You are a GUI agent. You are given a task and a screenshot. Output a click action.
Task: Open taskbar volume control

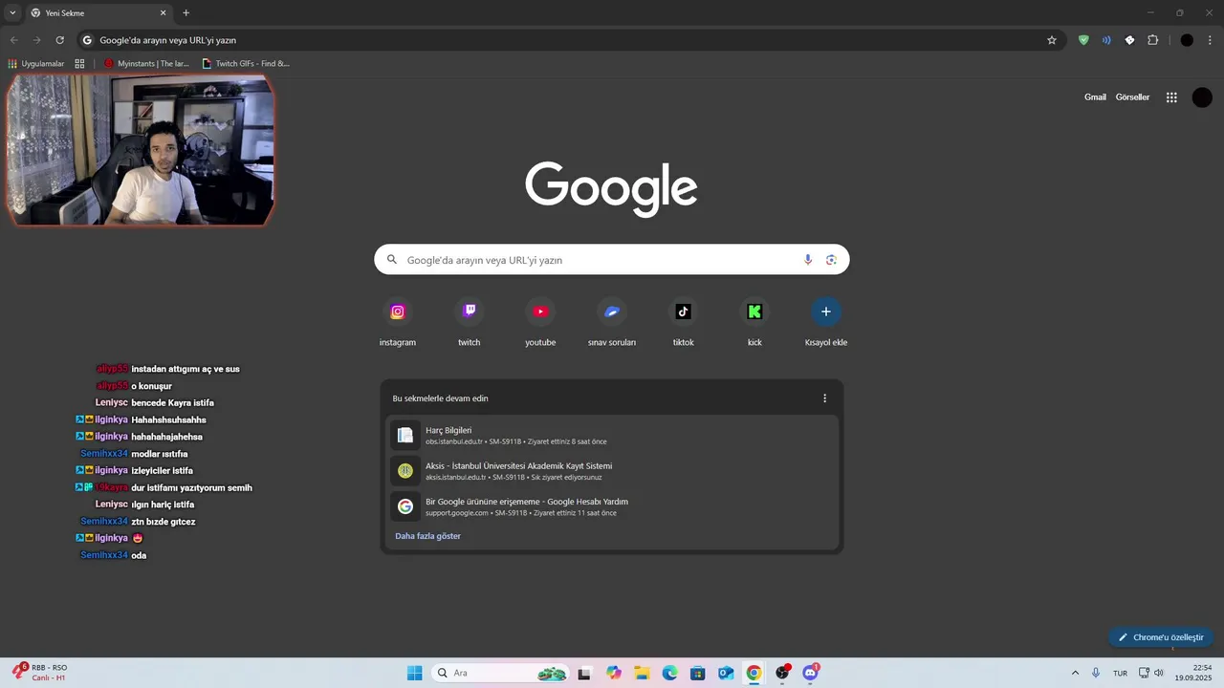(1158, 673)
